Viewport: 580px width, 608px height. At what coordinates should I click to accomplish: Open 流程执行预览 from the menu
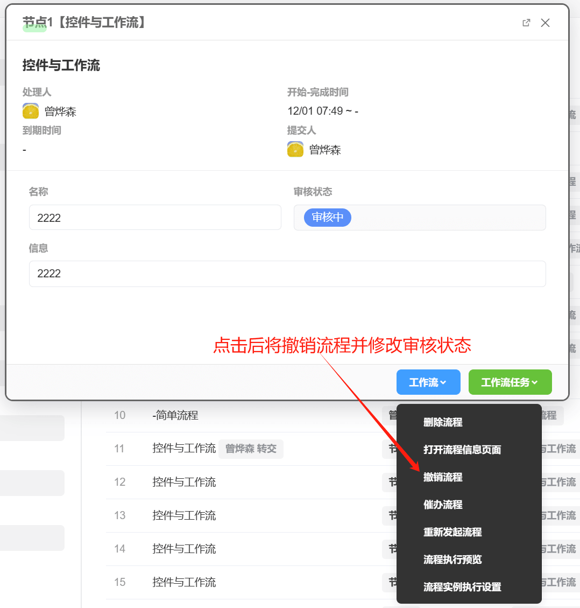tap(452, 560)
